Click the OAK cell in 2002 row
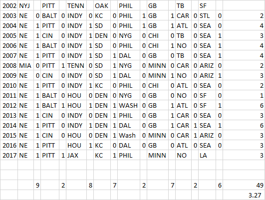Image resolution: width=265 pixels, height=200 pixels. [x=102, y=6]
